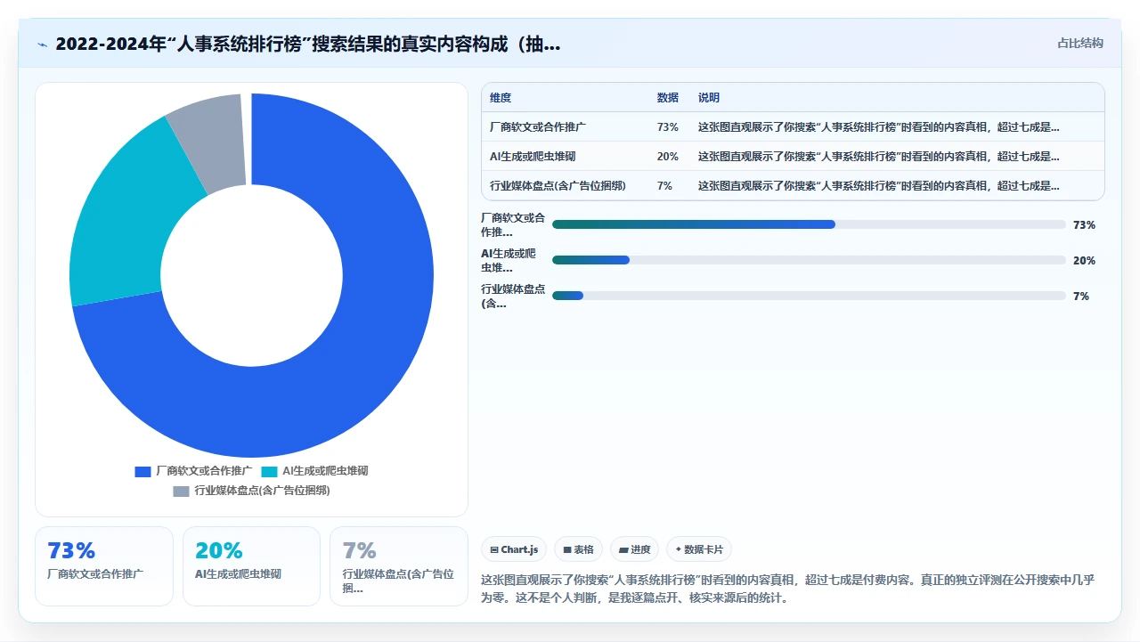The image size is (1140, 642).
Task: Click the chart icon beside the title
Action: (x=43, y=45)
